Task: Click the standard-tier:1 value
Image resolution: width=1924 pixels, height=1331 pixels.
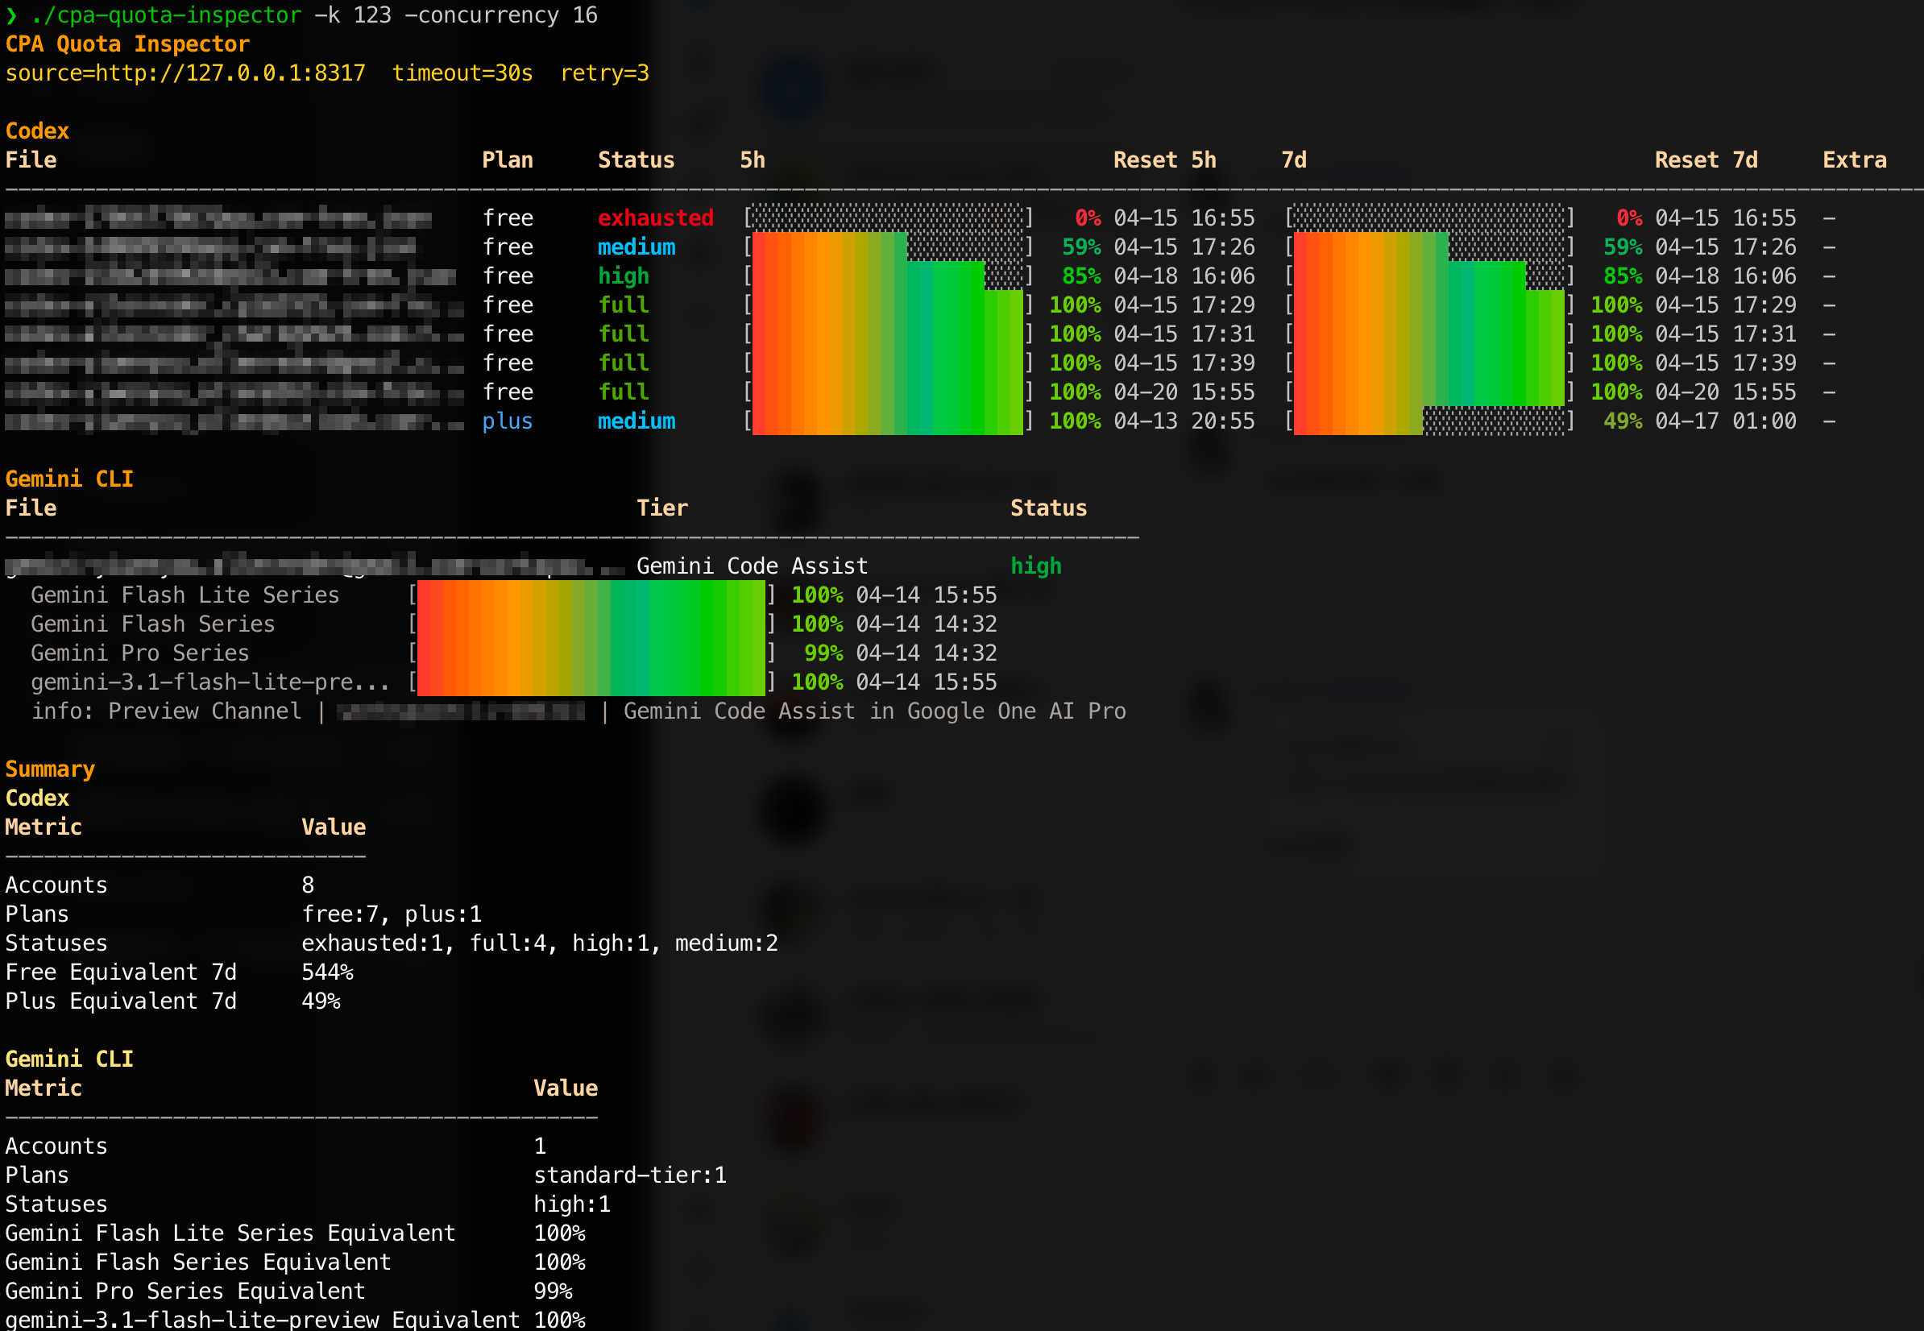Action: 630,1175
